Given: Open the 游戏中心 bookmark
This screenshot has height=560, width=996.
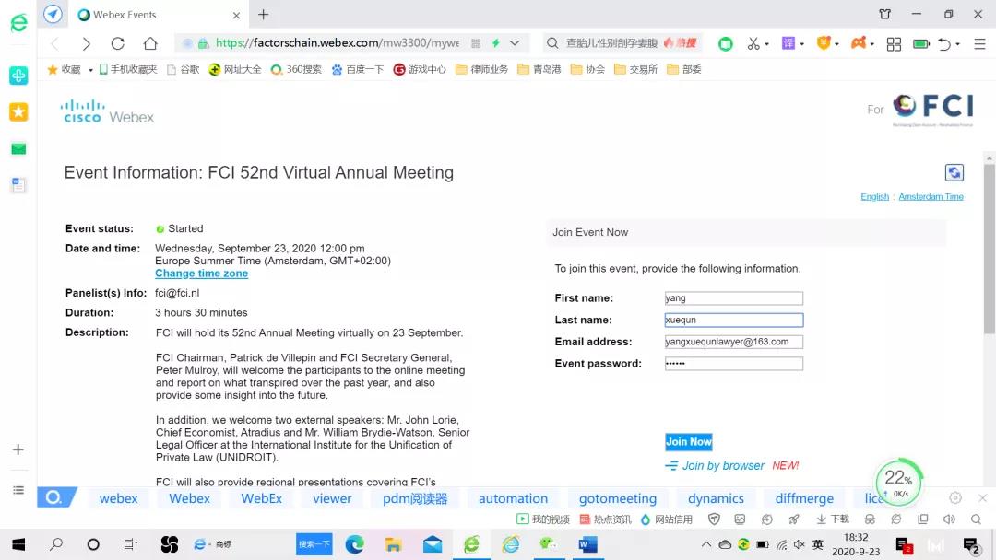Looking at the screenshot, I should pyautogui.click(x=420, y=69).
